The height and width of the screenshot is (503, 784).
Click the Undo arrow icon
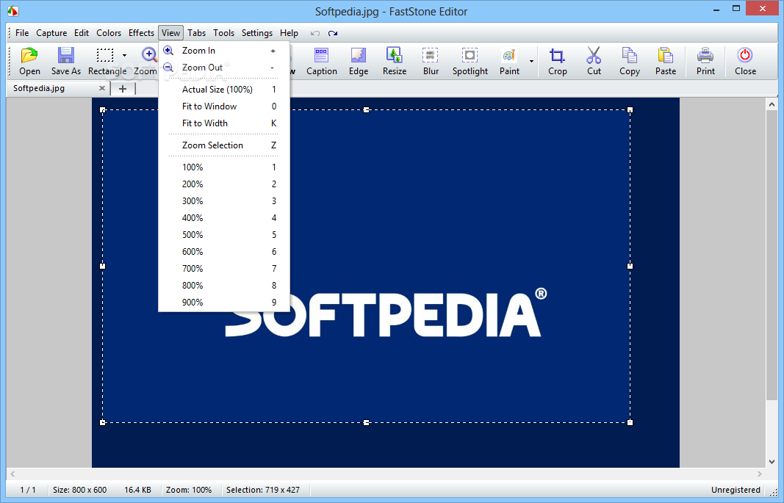point(315,33)
